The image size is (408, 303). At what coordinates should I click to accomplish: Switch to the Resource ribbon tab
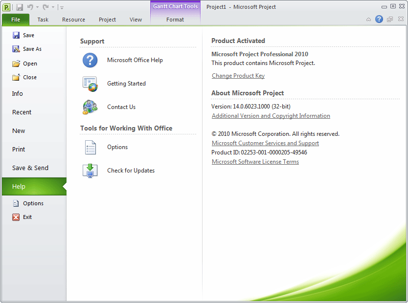pos(74,20)
